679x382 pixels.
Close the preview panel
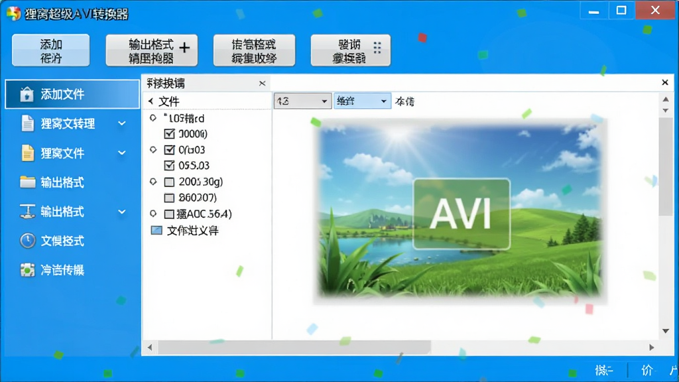click(x=665, y=82)
